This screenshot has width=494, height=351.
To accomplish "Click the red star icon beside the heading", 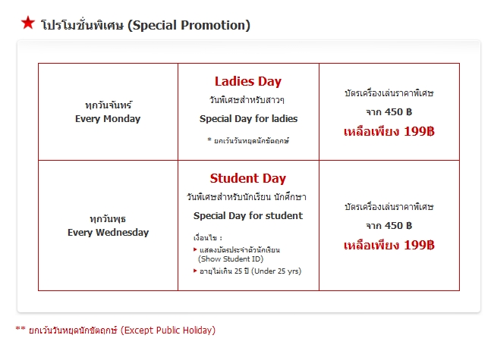I will [x=28, y=23].
